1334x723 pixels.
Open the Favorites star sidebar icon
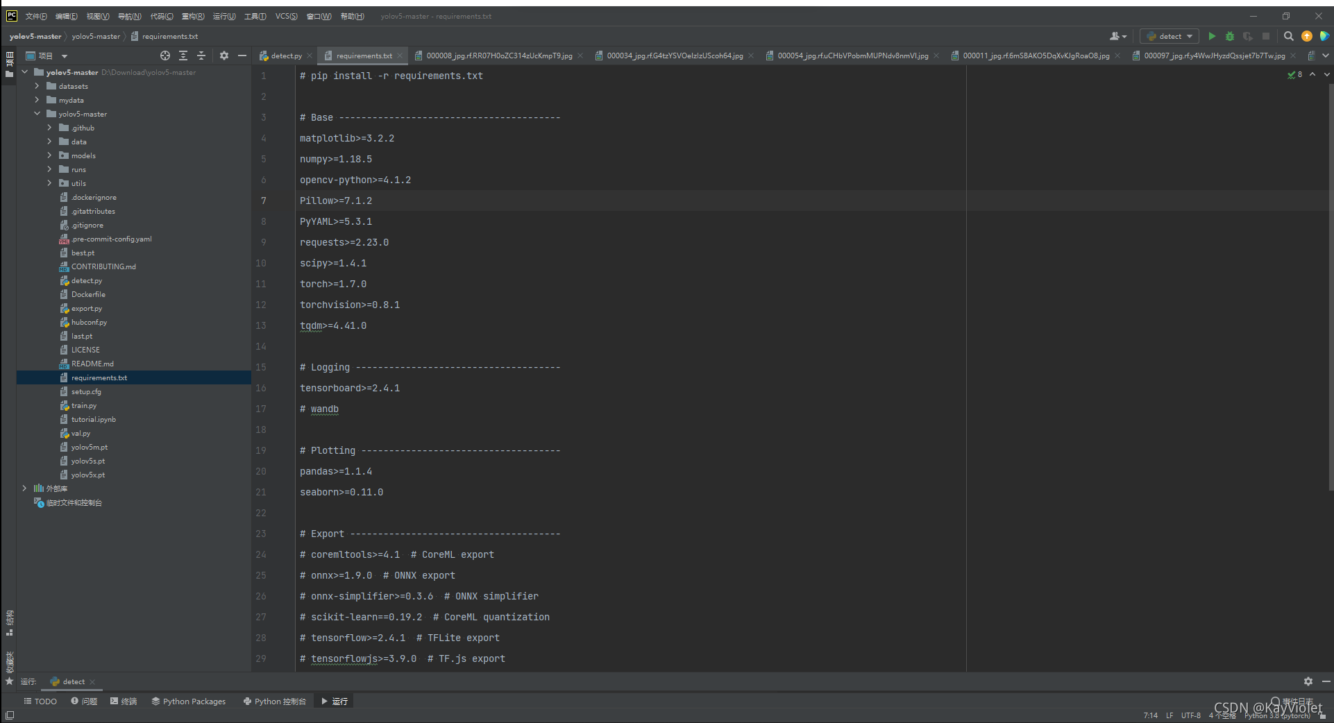[9, 681]
